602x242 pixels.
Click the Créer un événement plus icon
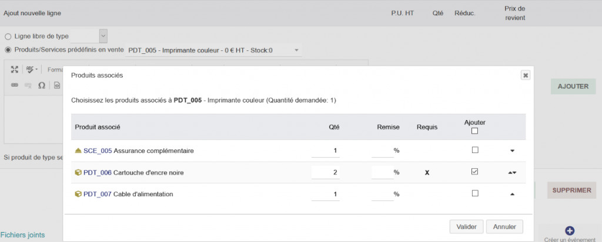click(569, 231)
